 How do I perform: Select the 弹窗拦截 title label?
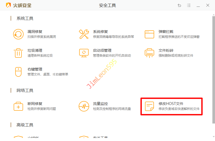click(166, 32)
